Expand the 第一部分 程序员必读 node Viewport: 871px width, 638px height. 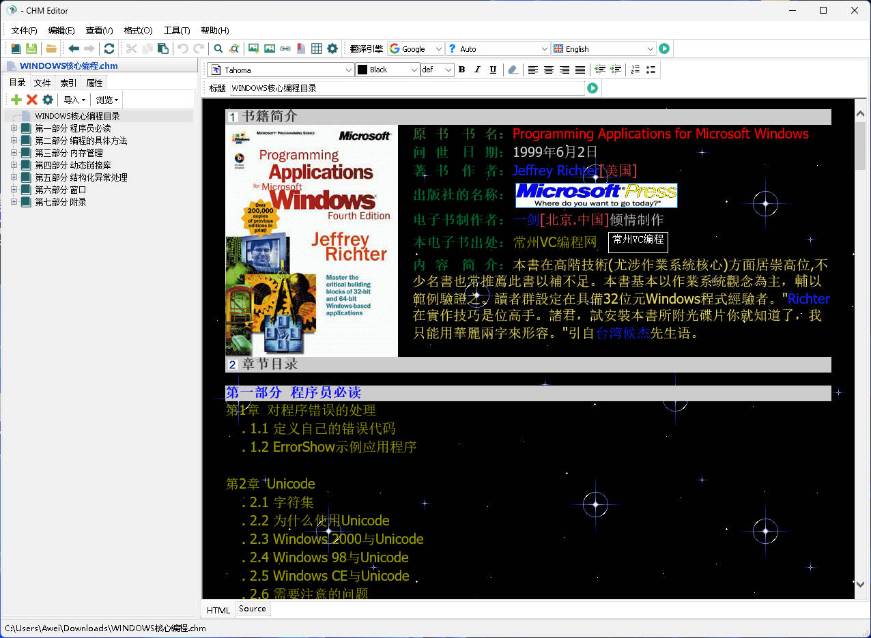tap(14, 128)
